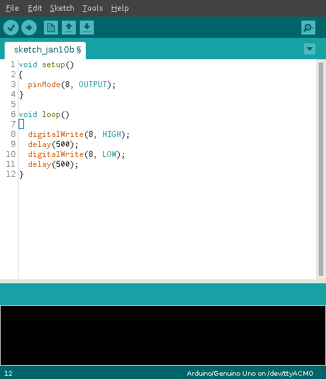Expand the tab options dropdown arrow
The width and height of the screenshot is (326, 379).
click(309, 49)
